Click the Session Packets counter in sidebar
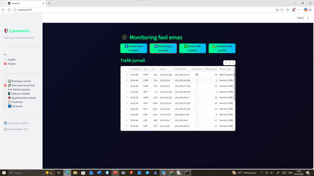 coord(16,129)
